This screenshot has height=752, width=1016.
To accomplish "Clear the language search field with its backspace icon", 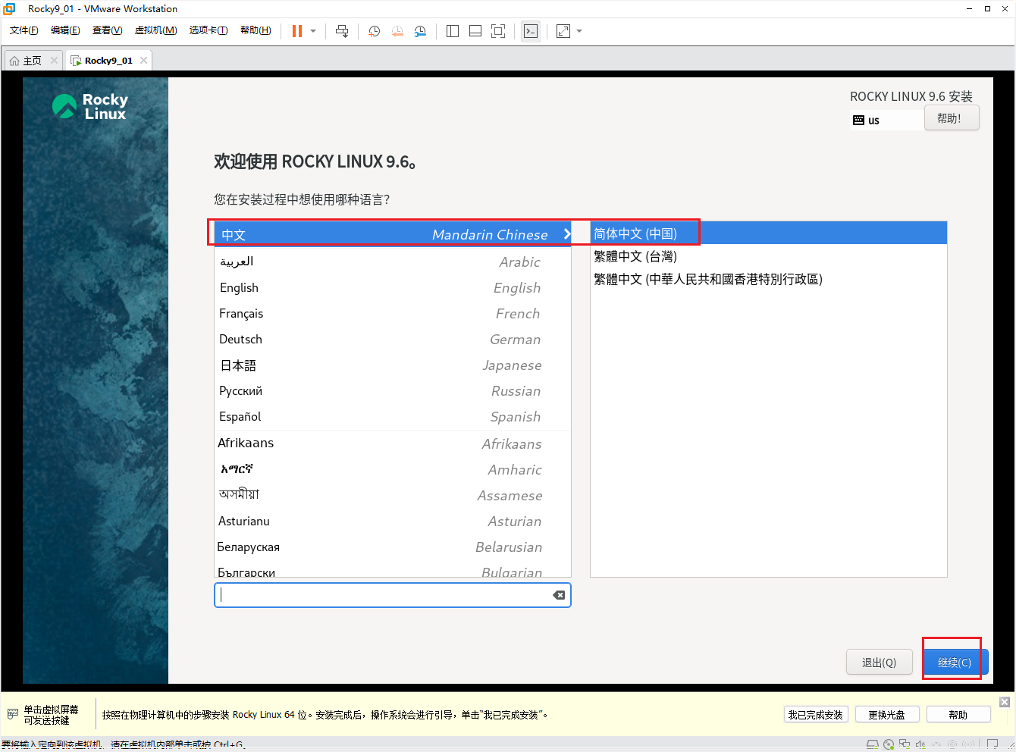I will [559, 595].
